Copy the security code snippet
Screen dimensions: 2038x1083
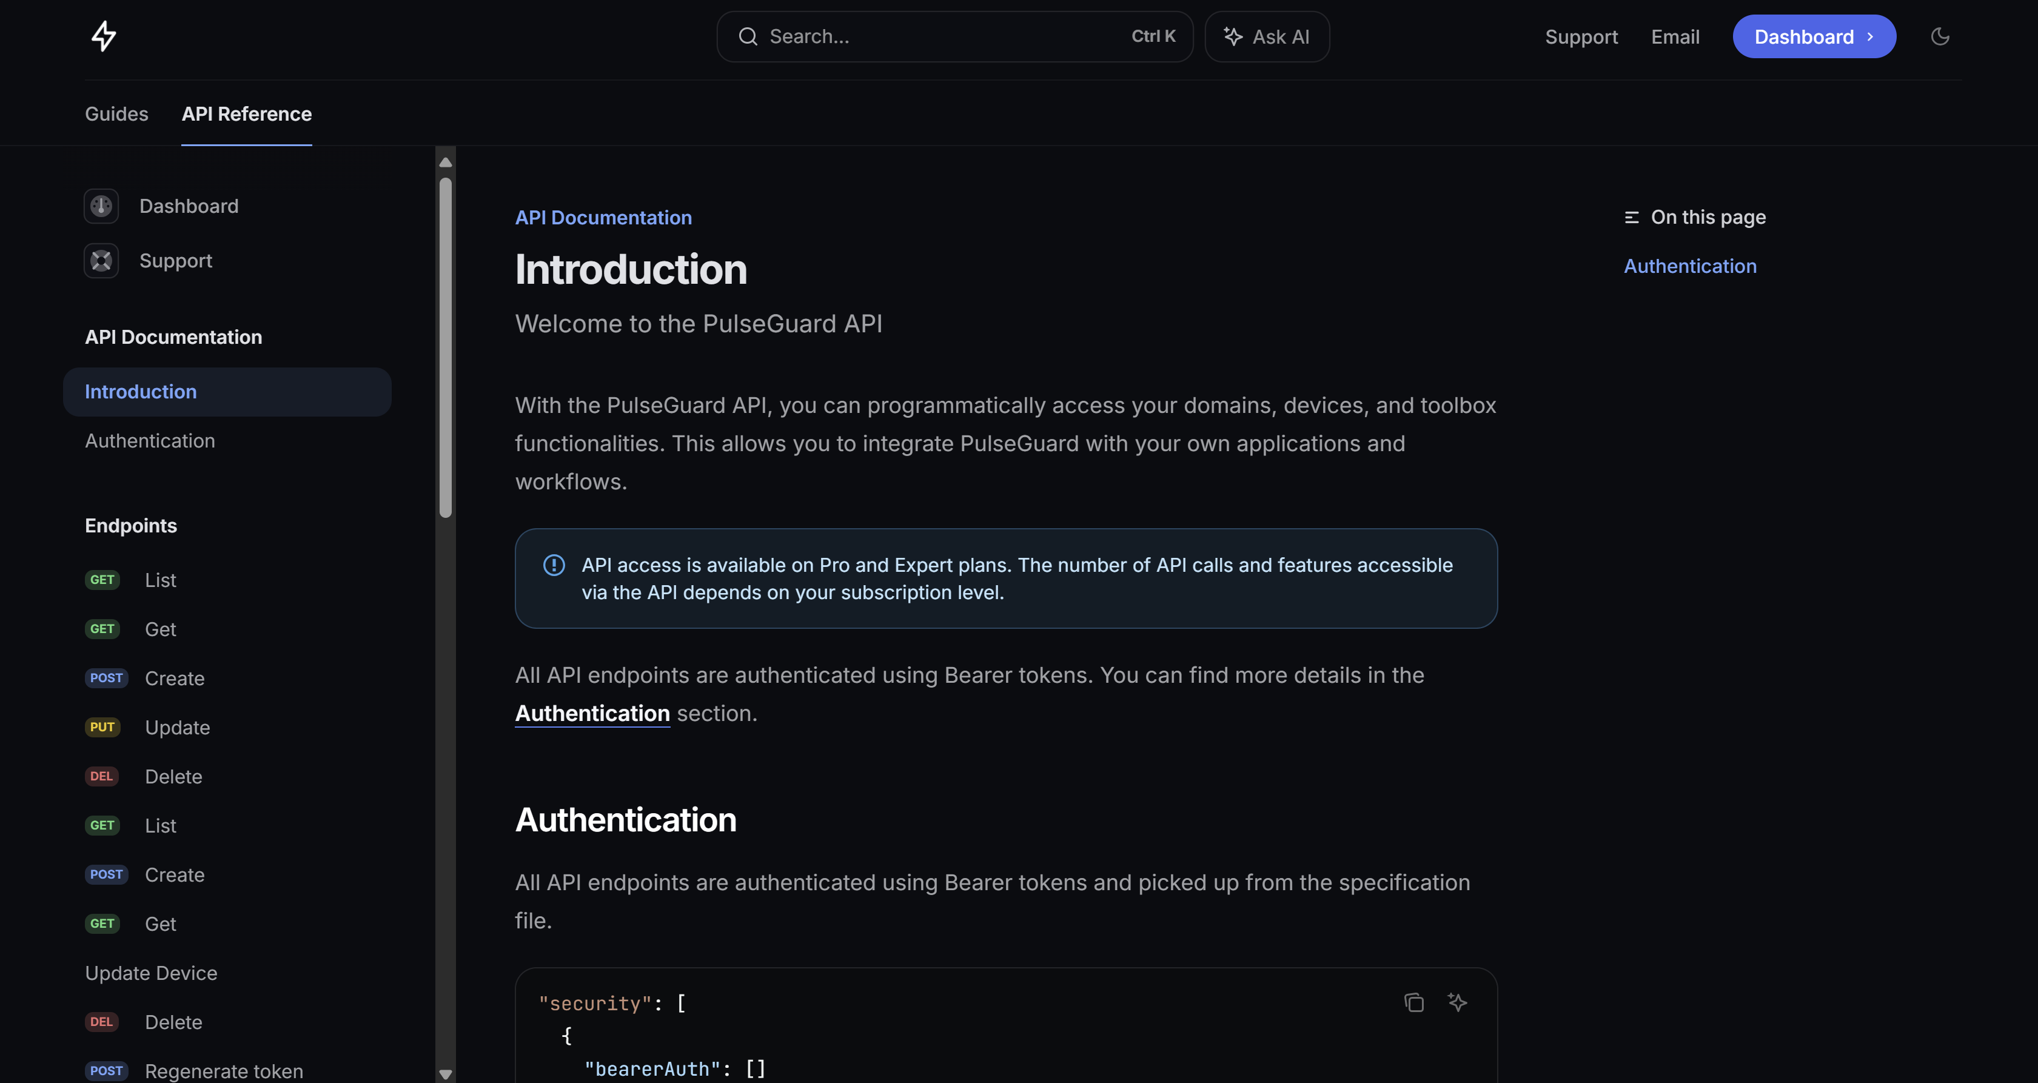[x=1414, y=1002]
